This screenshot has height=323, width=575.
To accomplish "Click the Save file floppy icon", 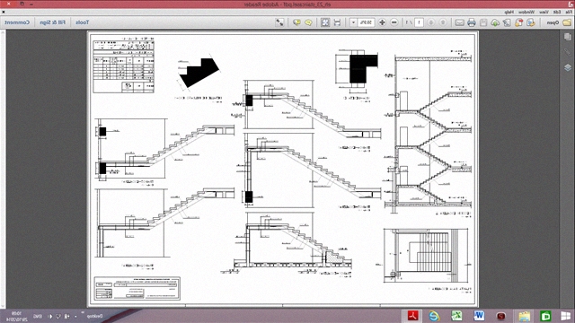I will (483, 22).
